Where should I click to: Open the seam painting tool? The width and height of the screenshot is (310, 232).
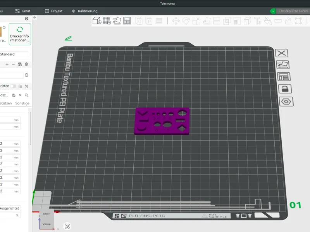[247, 21]
